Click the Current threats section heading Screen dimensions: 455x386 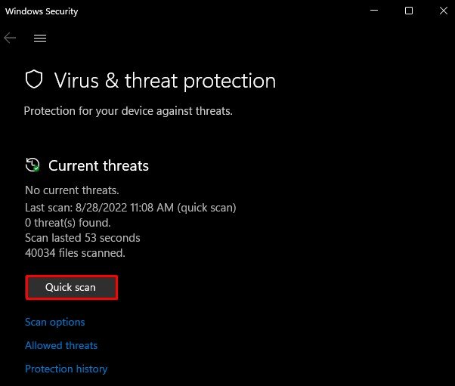(98, 165)
